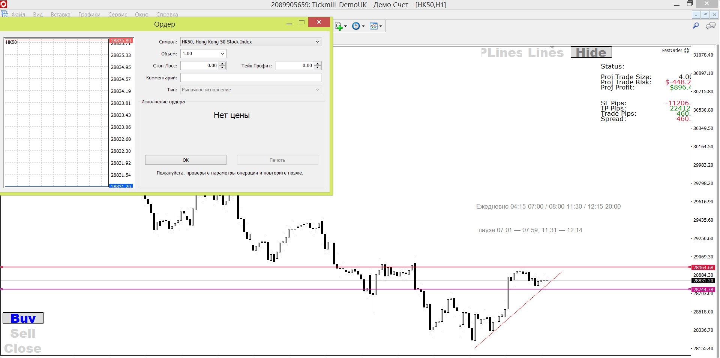
Task: Open the Графики menu
Action: 89,15
